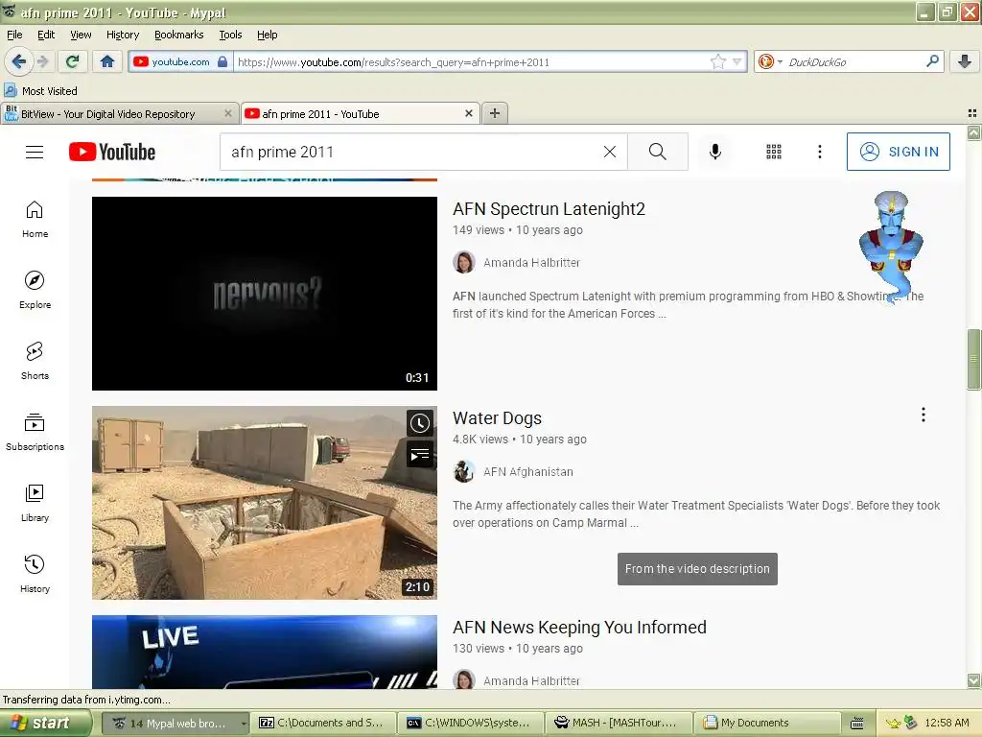Open the Most Visited bookmarks folder
The height and width of the screenshot is (737, 982).
[x=41, y=91]
